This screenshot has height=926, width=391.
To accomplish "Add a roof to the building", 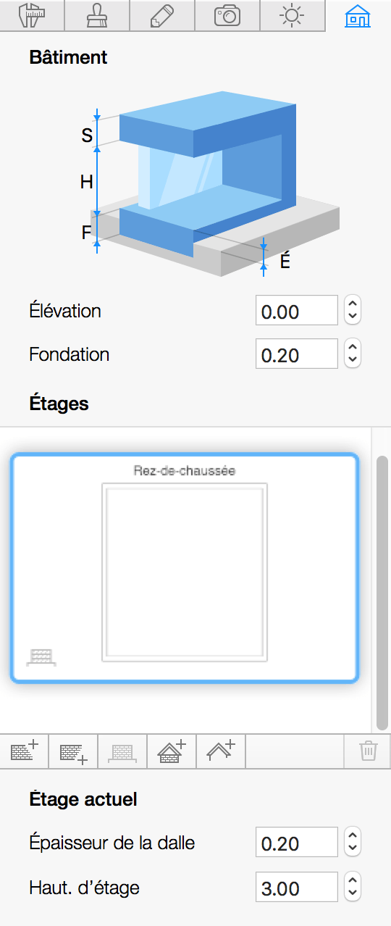I will point(221,751).
